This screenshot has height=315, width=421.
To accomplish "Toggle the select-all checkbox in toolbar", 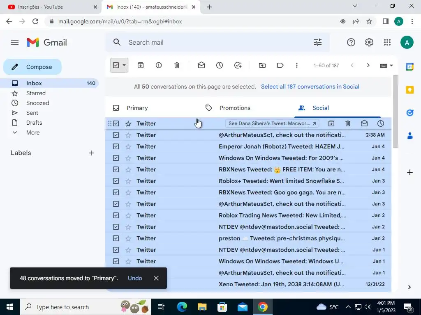I will (116, 65).
